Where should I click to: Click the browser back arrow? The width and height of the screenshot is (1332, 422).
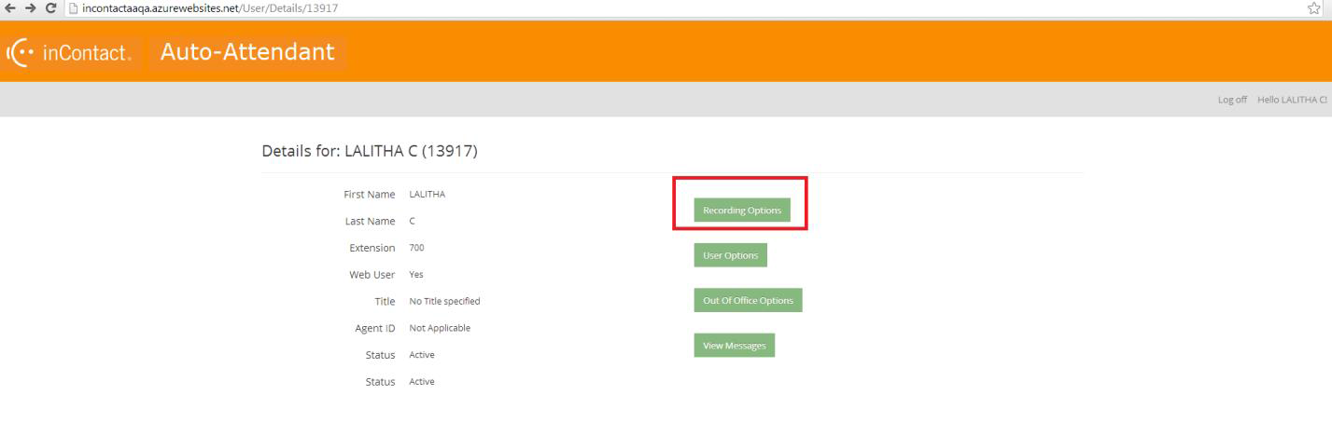[x=9, y=8]
